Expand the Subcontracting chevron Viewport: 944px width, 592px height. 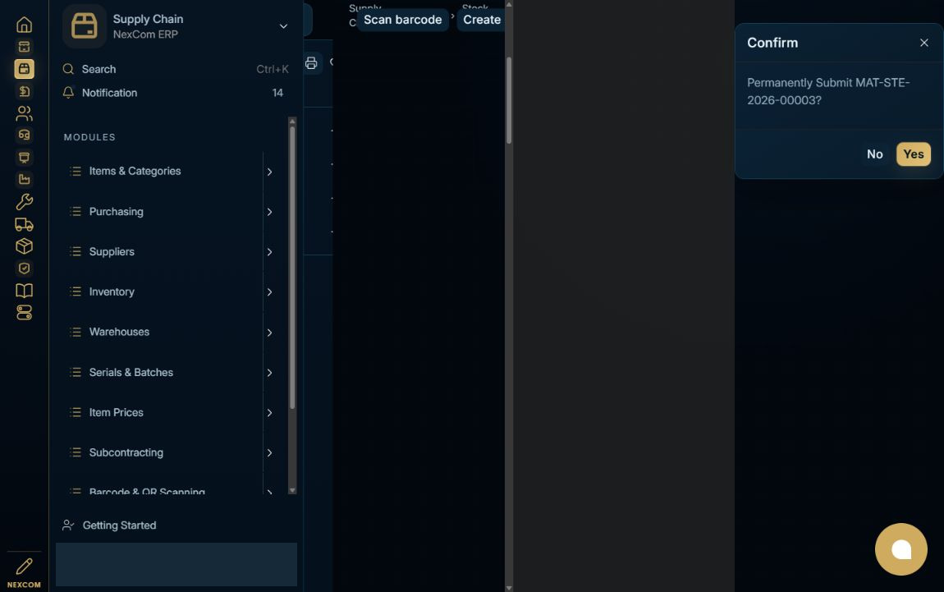point(270,453)
